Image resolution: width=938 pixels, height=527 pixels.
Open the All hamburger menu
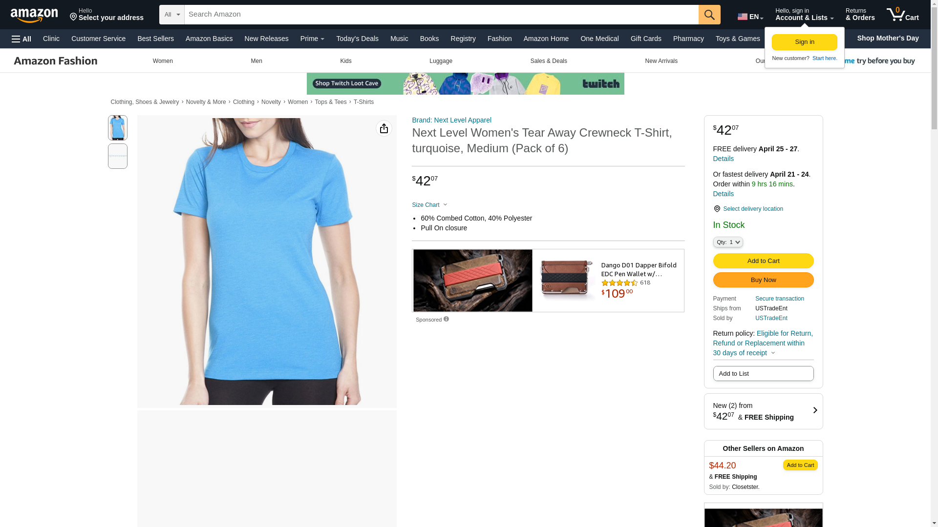pyautogui.click(x=21, y=39)
